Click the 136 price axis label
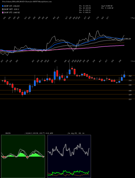135x178 pixels. click(x=130, y=91)
